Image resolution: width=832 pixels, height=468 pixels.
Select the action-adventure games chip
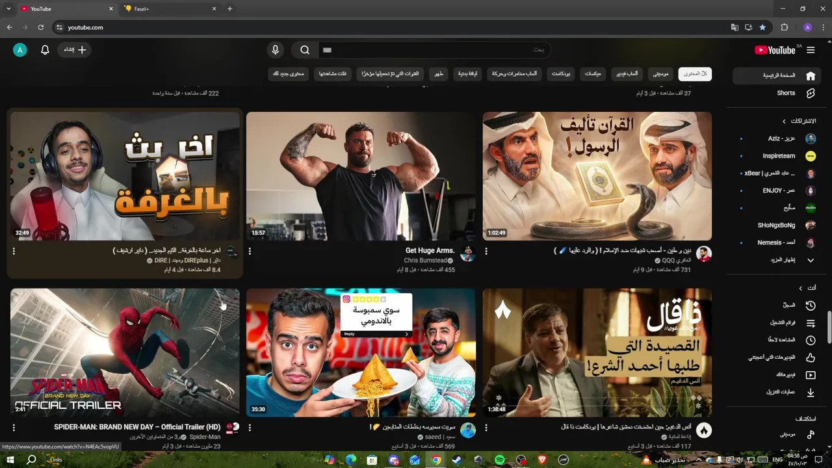[514, 74]
